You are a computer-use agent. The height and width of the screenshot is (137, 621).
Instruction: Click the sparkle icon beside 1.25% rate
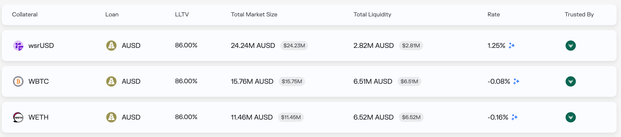[x=512, y=46]
